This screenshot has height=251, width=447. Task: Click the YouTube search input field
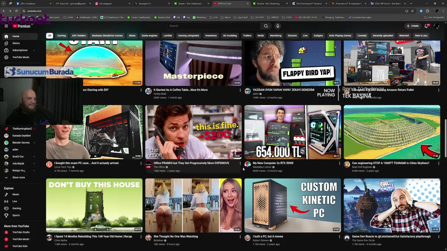[214, 26]
